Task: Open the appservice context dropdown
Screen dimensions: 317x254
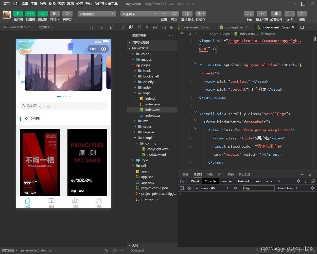Action: point(212,188)
